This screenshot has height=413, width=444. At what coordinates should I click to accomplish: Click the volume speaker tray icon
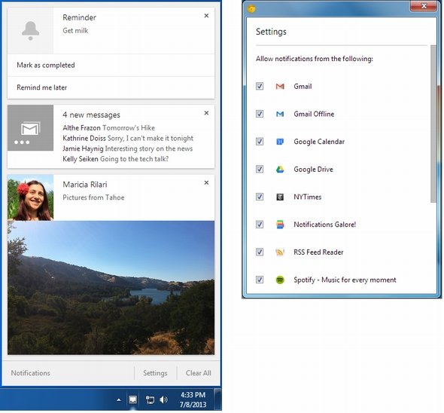[163, 400]
